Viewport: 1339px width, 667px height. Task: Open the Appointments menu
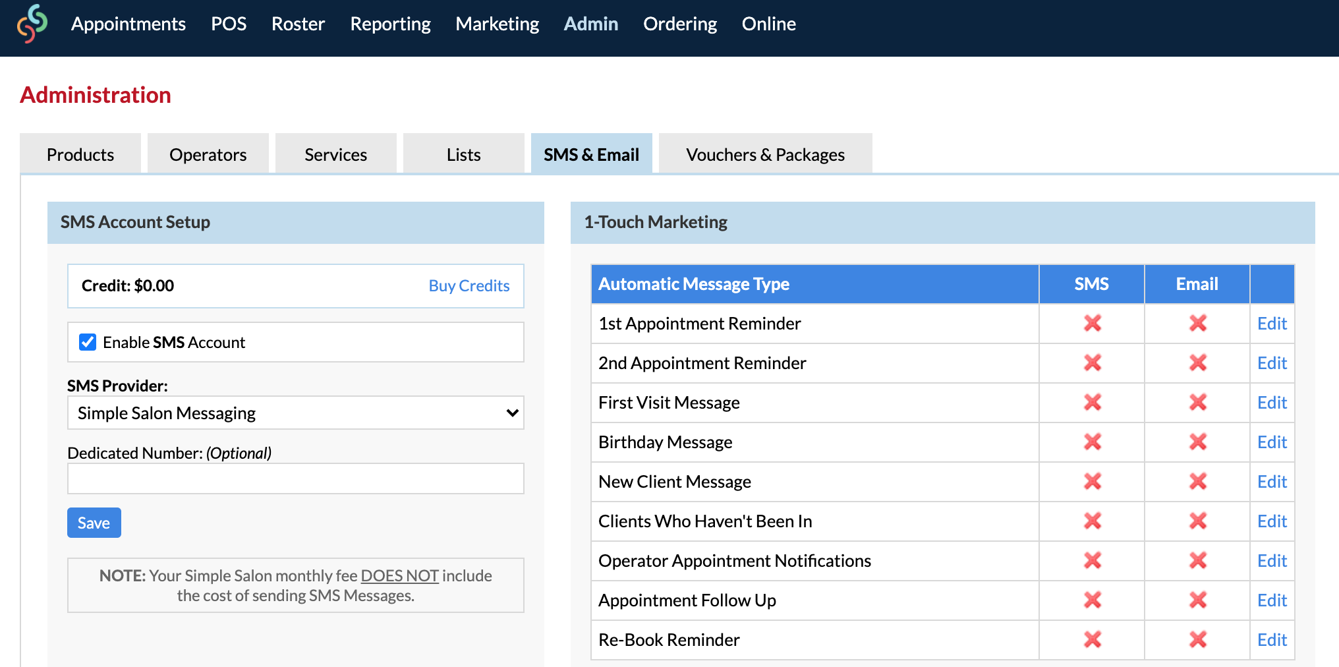coord(128,24)
